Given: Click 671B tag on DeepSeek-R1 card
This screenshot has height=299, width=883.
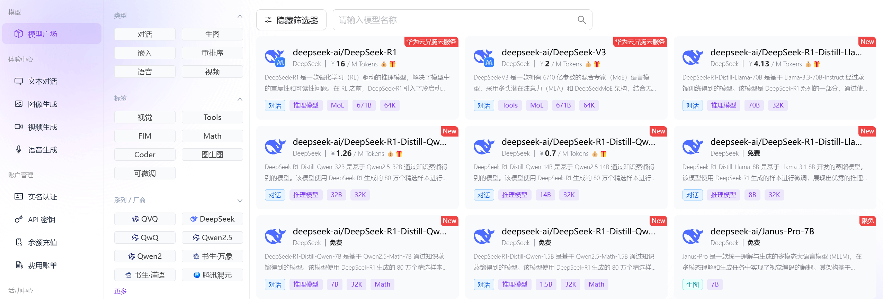Looking at the screenshot, I should point(364,105).
